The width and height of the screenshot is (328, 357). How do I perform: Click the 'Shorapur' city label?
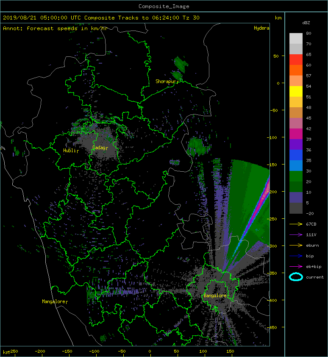tap(166, 81)
